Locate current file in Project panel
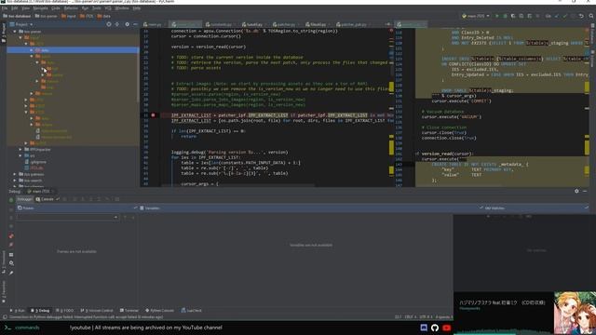Viewport: 596px width, 335px height. [x=109, y=24]
